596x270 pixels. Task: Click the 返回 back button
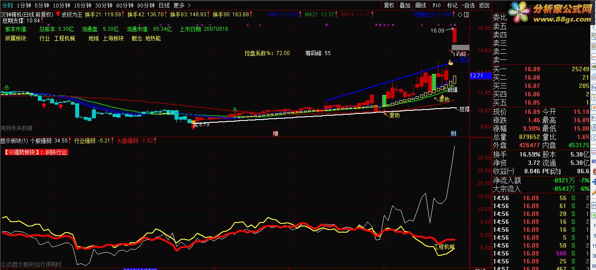click(484, 6)
